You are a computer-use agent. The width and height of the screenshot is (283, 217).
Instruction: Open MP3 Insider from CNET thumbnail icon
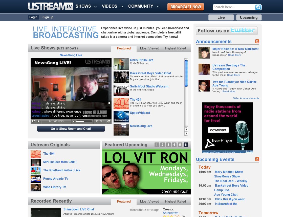click(36, 162)
